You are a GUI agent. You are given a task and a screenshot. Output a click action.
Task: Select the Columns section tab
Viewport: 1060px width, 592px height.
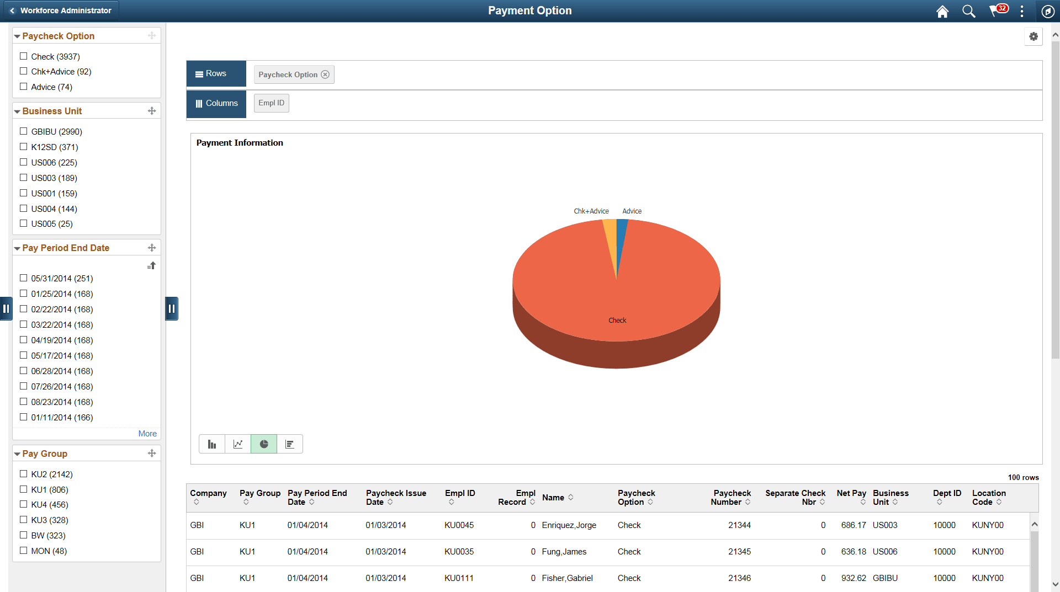216,103
